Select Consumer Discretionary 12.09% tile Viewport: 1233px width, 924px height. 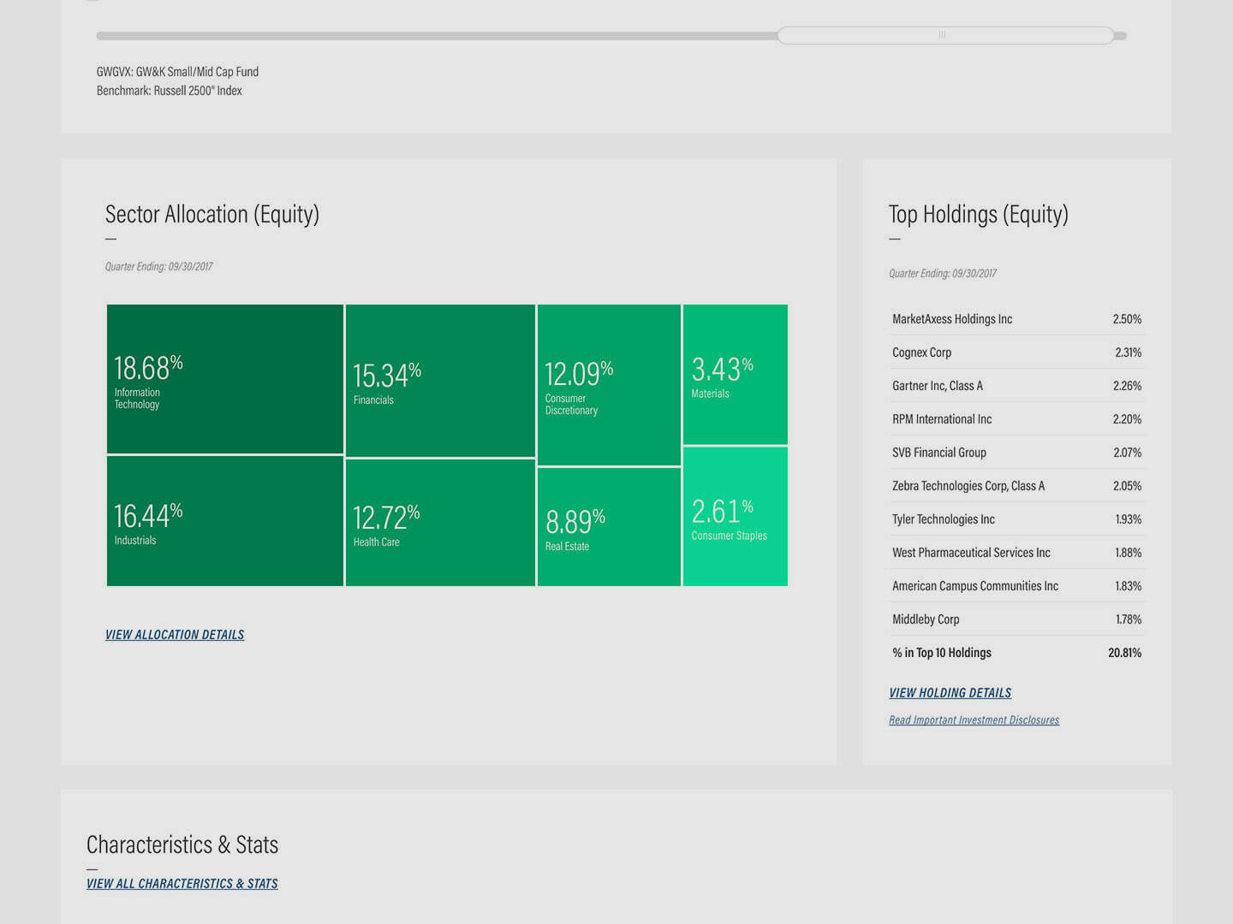click(x=609, y=385)
